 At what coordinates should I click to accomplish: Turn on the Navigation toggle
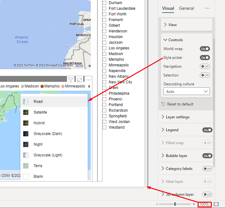click(x=205, y=66)
